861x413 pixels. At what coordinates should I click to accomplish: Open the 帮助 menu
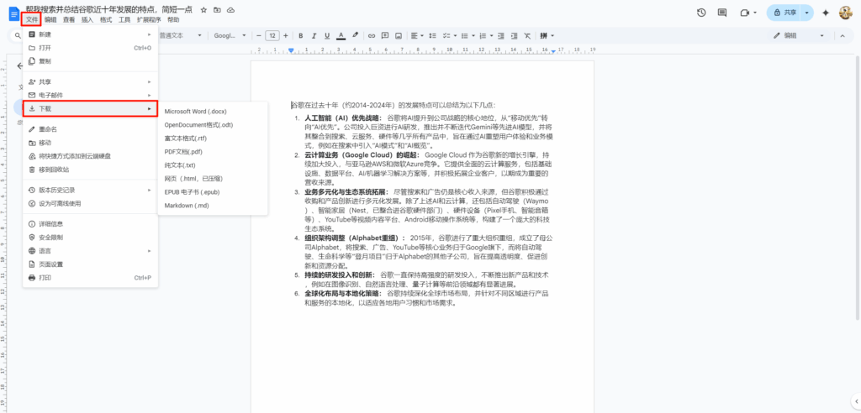coord(173,20)
